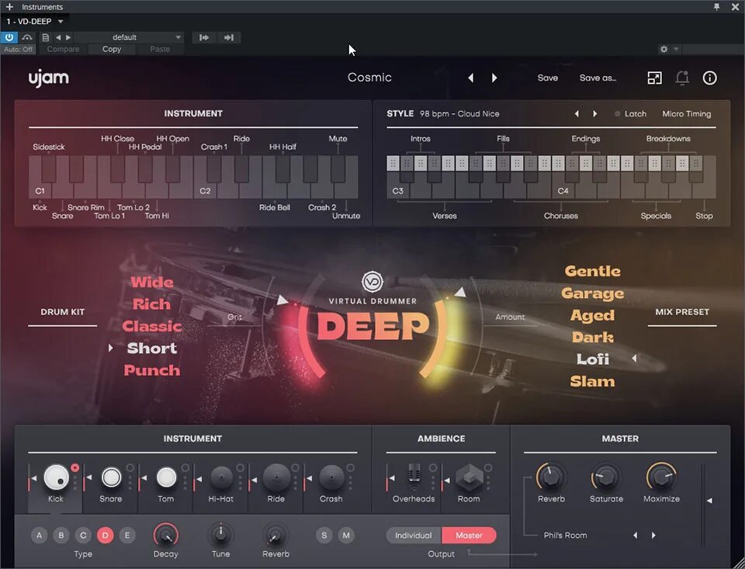Select kick type B
This screenshot has height=569, width=745.
pos(61,536)
